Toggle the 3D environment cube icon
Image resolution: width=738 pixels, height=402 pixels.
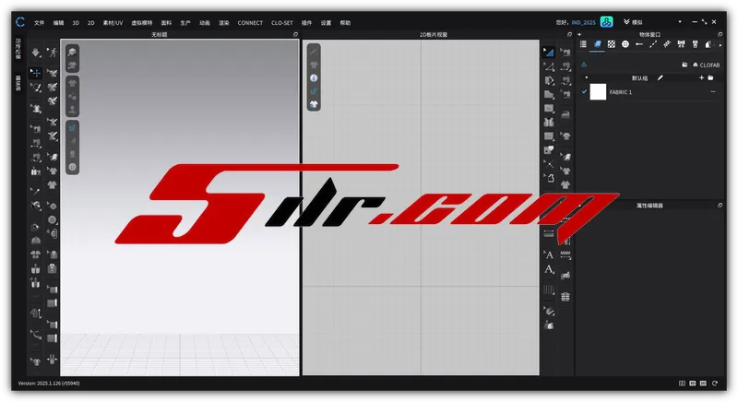tap(72, 53)
